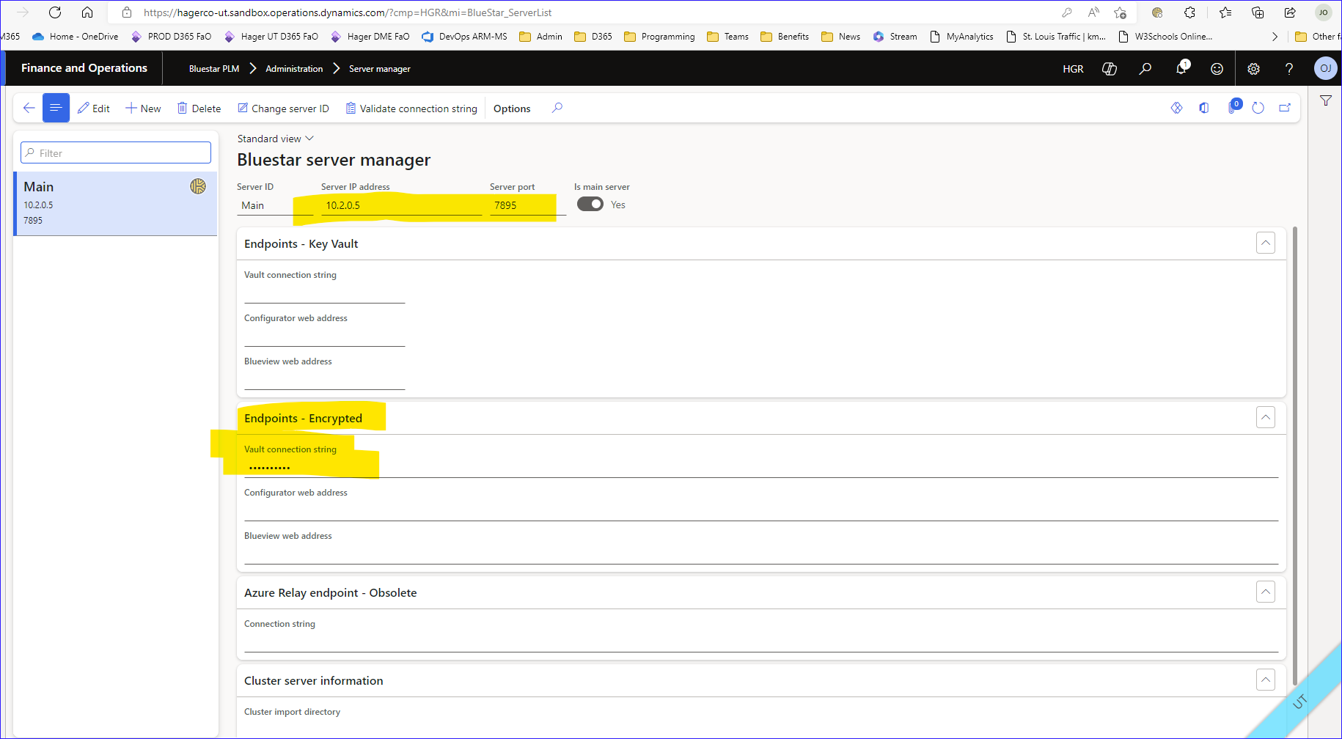Click Key Vault Vault connection string field
Image resolution: width=1342 pixels, height=739 pixels.
tap(324, 293)
